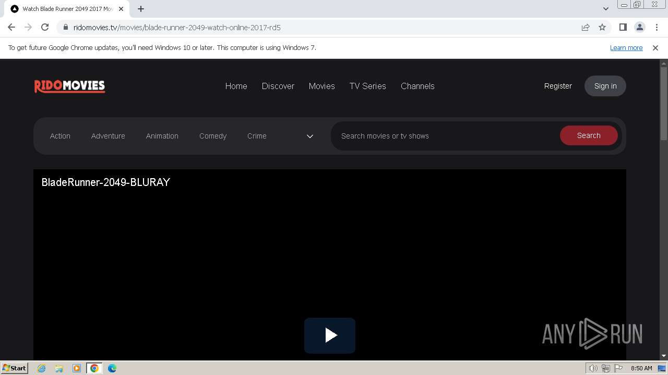Open Action Center flag icon
This screenshot has height=375, width=668.
619,368
